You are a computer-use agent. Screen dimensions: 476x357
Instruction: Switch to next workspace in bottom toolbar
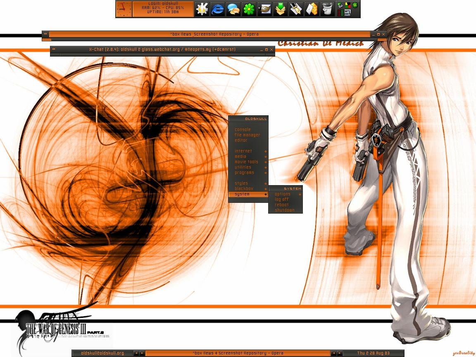click(142, 353)
